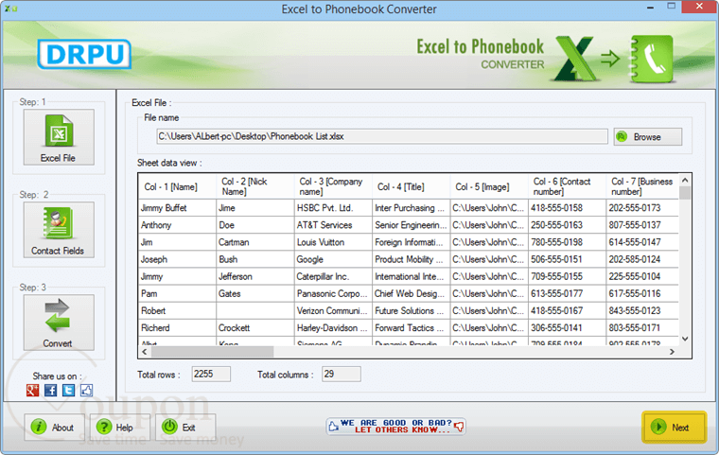This screenshot has height=455, width=719.
Task: Select Col - 1 [Name] column header
Action: (x=177, y=186)
